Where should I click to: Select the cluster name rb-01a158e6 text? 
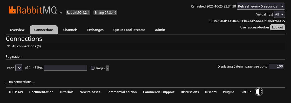252,21
